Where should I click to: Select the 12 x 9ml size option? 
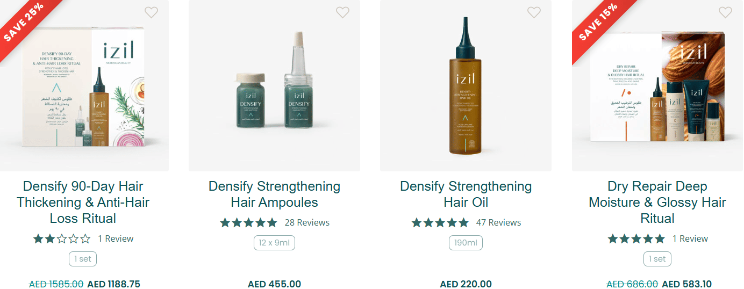tap(274, 243)
